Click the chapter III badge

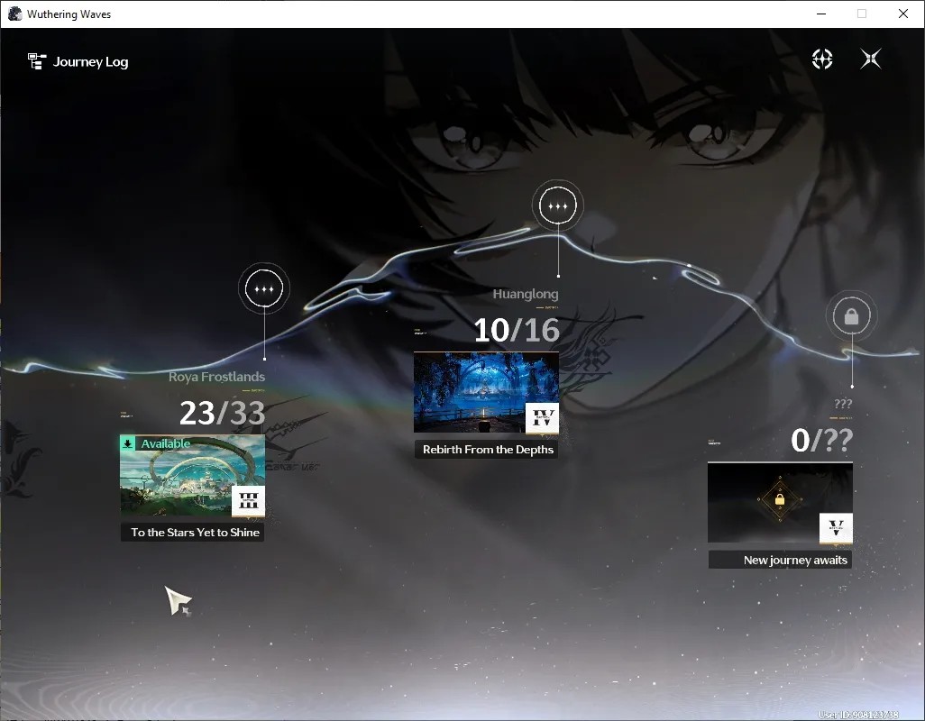pyautogui.click(x=248, y=501)
